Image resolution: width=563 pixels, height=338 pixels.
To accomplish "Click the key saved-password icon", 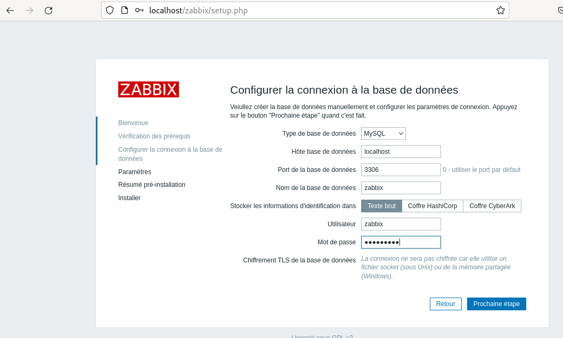I will pos(140,10).
